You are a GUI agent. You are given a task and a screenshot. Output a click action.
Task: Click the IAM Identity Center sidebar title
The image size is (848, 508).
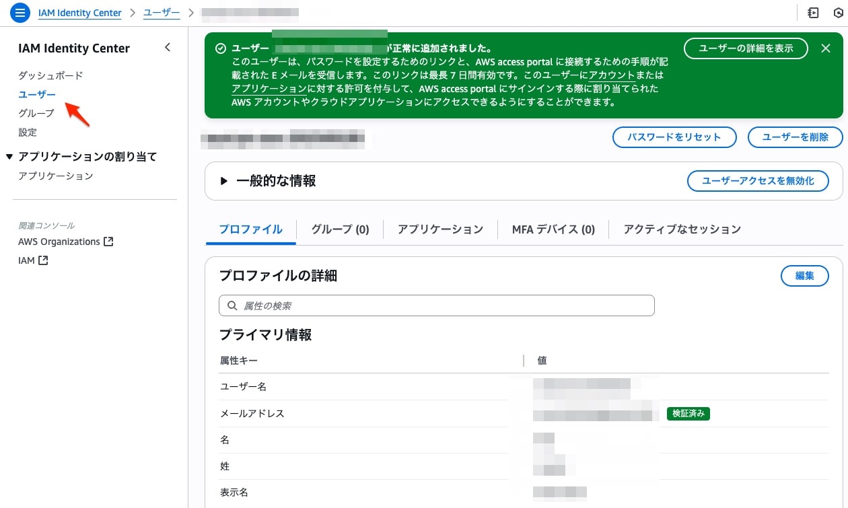click(x=74, y=48)
